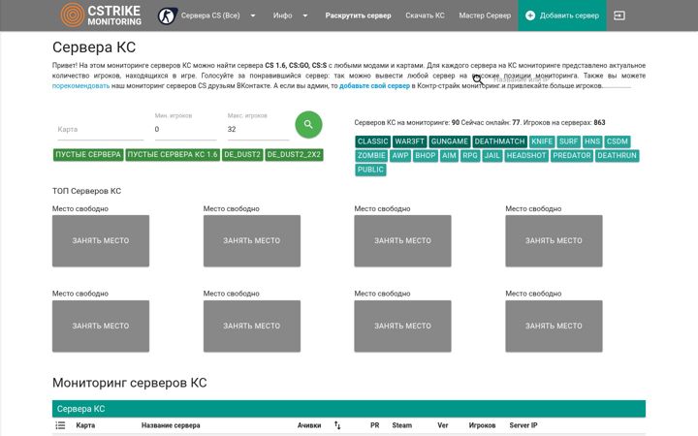Click the list icon in table header
Viewport: 698px width, 436px height.
tap(60, 425)
